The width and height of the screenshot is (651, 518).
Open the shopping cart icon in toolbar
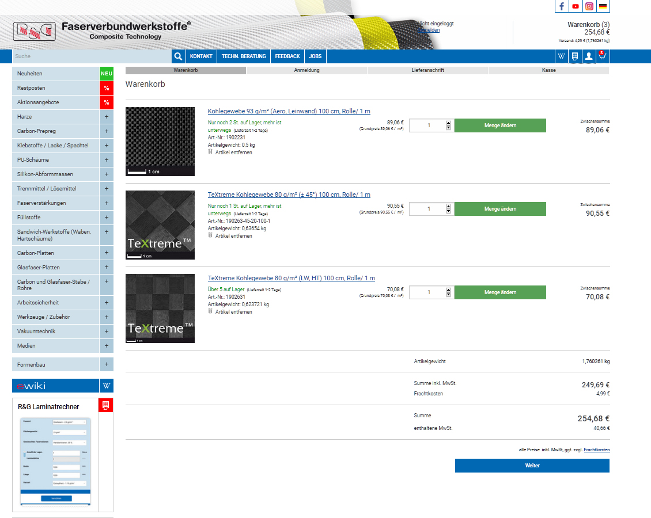coord(602,56)
